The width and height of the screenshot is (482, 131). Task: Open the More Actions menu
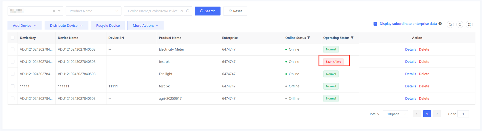coord(146,25)
